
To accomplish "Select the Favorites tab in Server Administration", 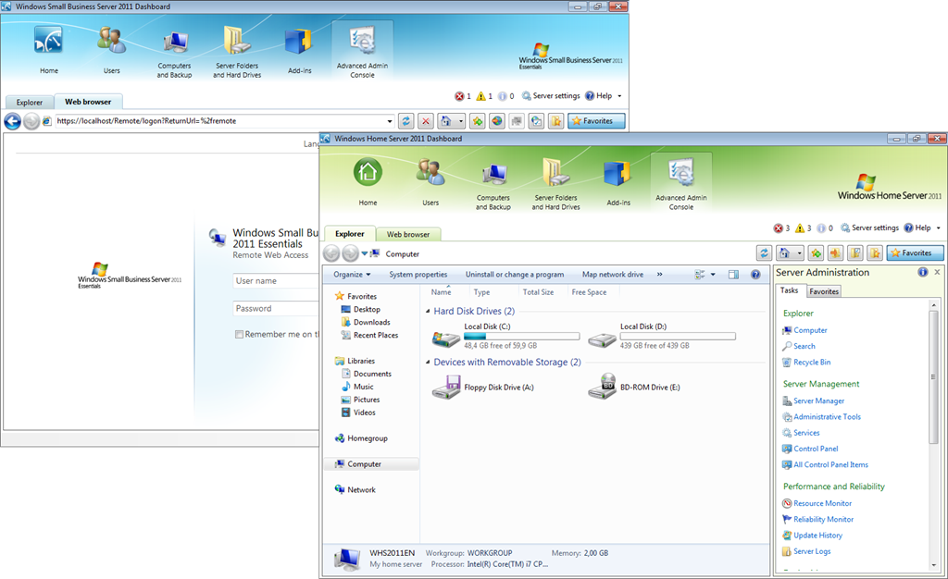I will tap(824, 291).
